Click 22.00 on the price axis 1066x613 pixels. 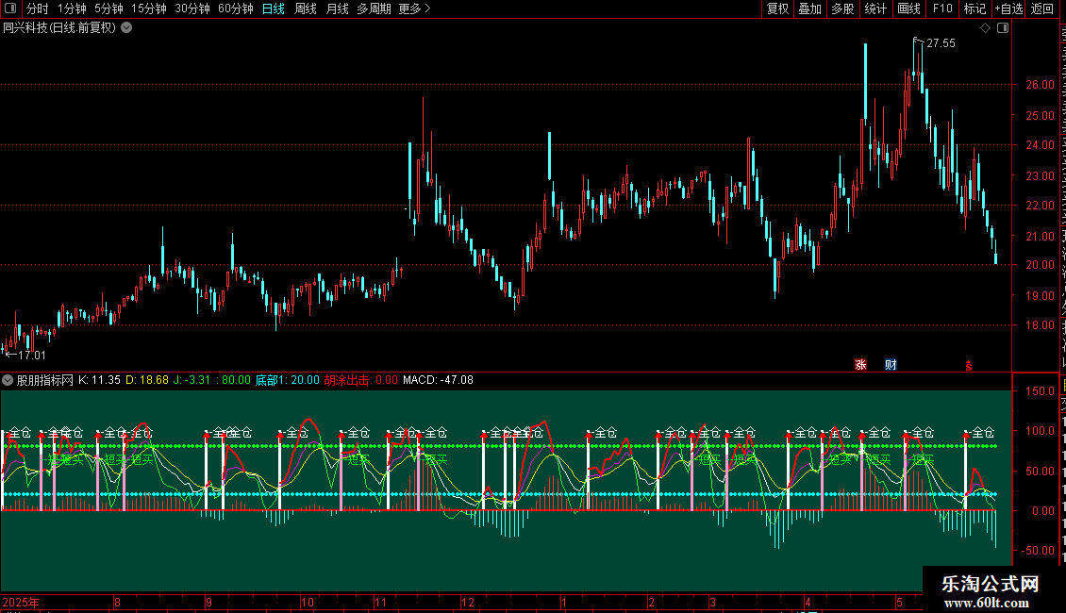(1041, 206)
